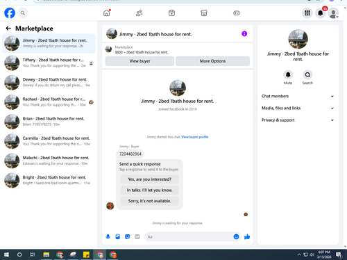Click the View buyer button

coord(139,61)
